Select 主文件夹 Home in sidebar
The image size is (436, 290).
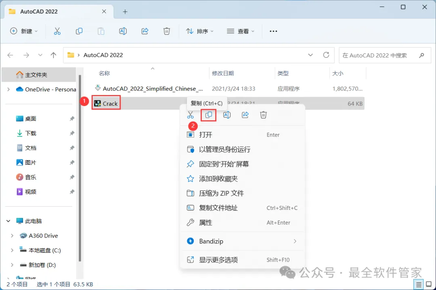click(x=39, y=75)
